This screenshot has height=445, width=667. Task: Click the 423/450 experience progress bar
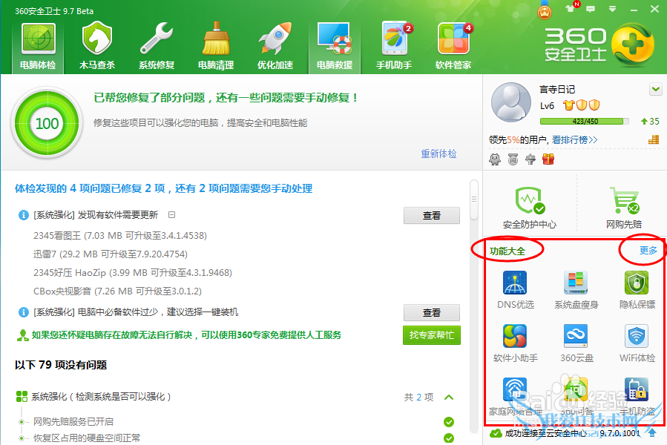tap(585, 121)
